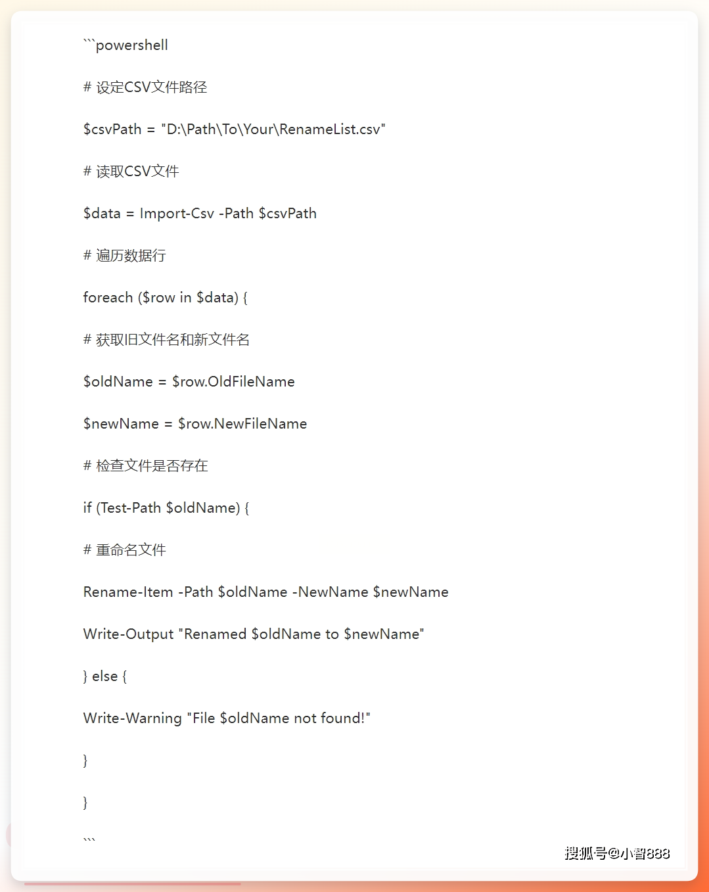709x892 pixels.
Task: Click the Write-Output "Renamed..." line
Action: (254, 634)
